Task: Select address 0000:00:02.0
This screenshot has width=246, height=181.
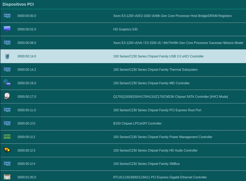Action: (x=27, y=29)
